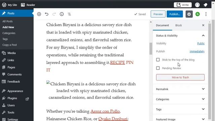
Task: Click the Add block plus icon
Action: click(x=39, y=14)
